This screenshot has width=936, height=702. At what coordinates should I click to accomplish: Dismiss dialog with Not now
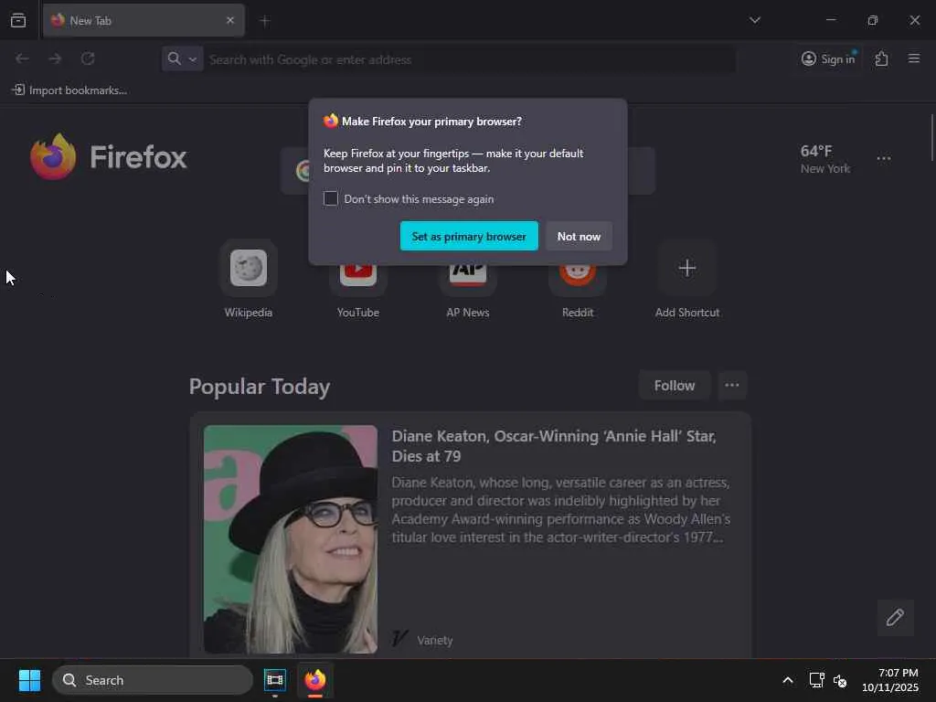tap(579, 237)
